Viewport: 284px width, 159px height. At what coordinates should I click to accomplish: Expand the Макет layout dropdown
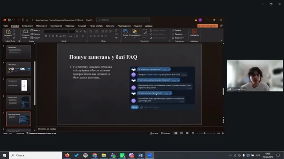(x=35, y=30)
